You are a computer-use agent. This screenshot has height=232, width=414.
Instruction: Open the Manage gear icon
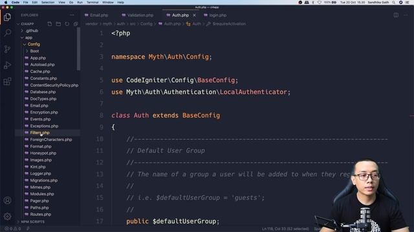(x=7, y=217)
